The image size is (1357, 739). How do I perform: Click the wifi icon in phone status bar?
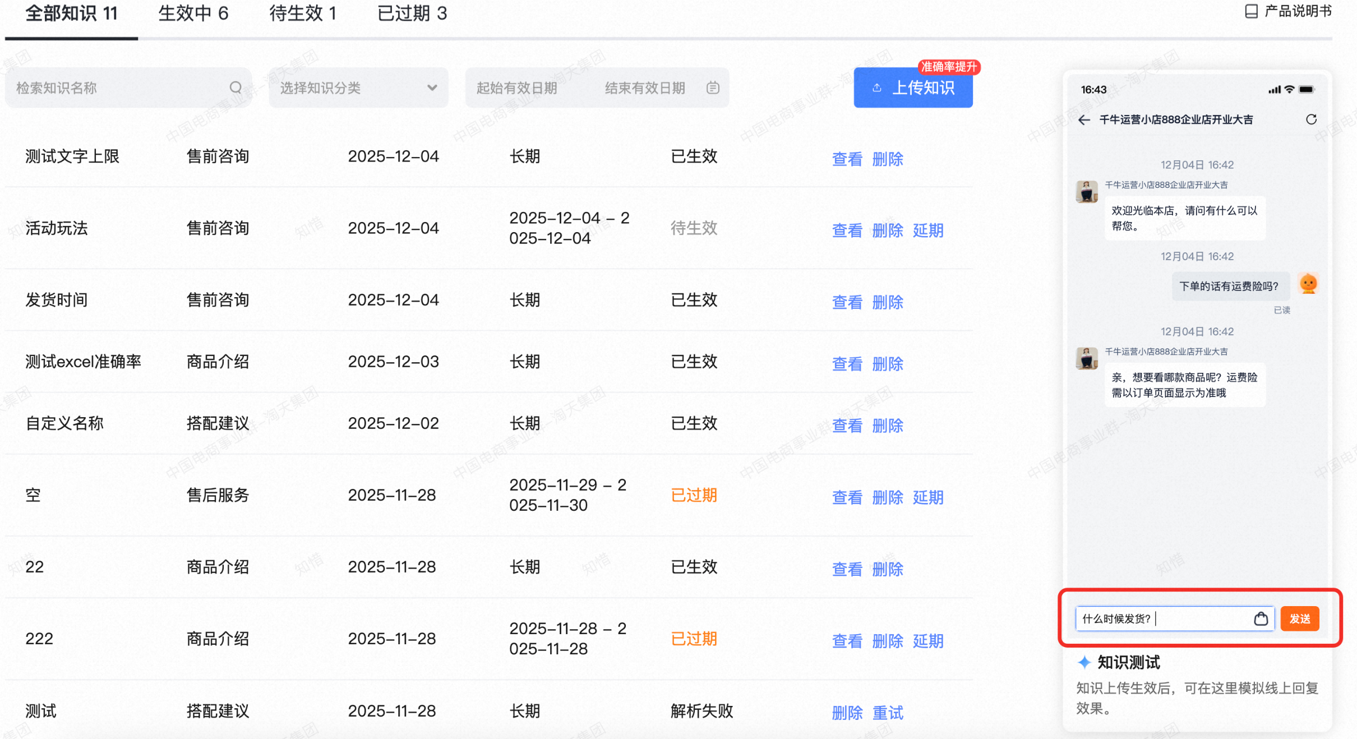tap(1290, 89)
